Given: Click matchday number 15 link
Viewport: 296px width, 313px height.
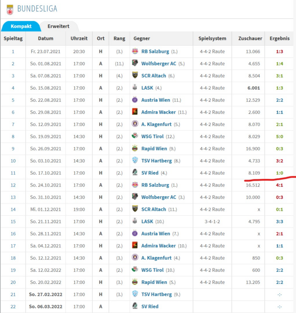Looking at the screenshot, I should coord(13,222).
